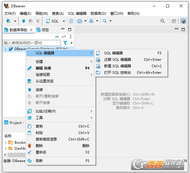Maximize the database navigator panel
This screenshot has width=190, height=173.
(70, 30)
